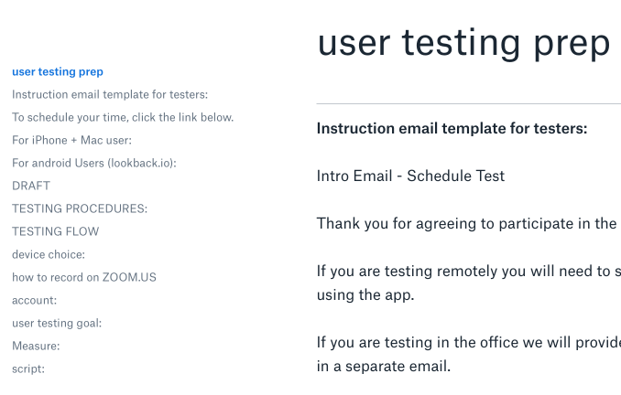Click the DRAFT outline entry
Screen dimensions: 621x395
pos(31,186)
